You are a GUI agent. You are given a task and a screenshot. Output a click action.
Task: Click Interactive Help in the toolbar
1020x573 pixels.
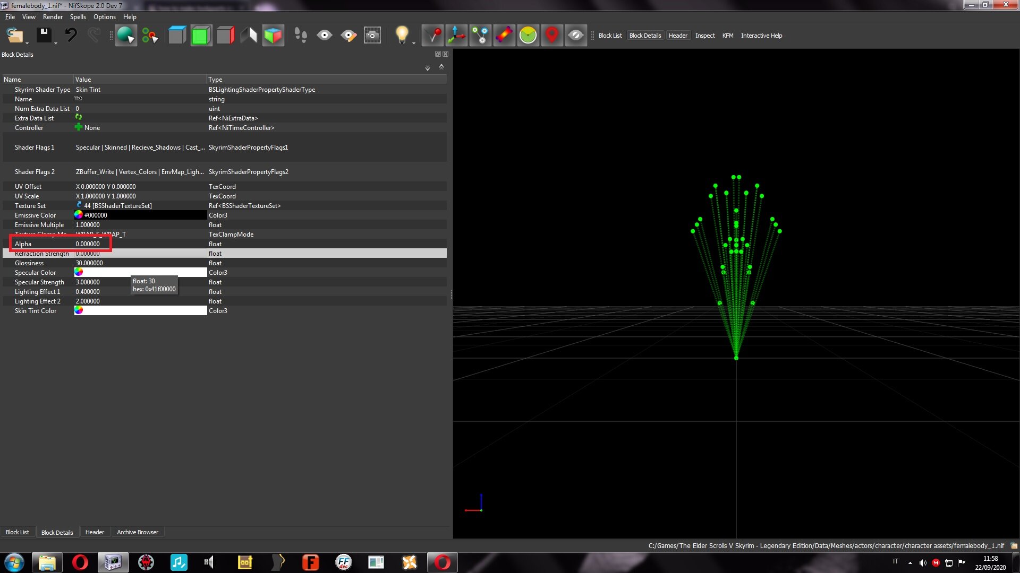pos(761,36)
